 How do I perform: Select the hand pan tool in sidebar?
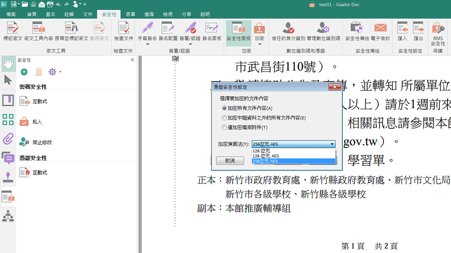click(x=8, y=64)
